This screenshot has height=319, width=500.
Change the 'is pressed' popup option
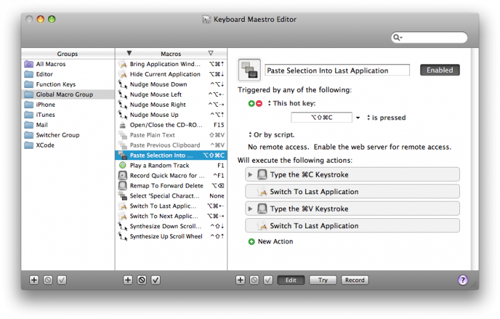(386, 117)
